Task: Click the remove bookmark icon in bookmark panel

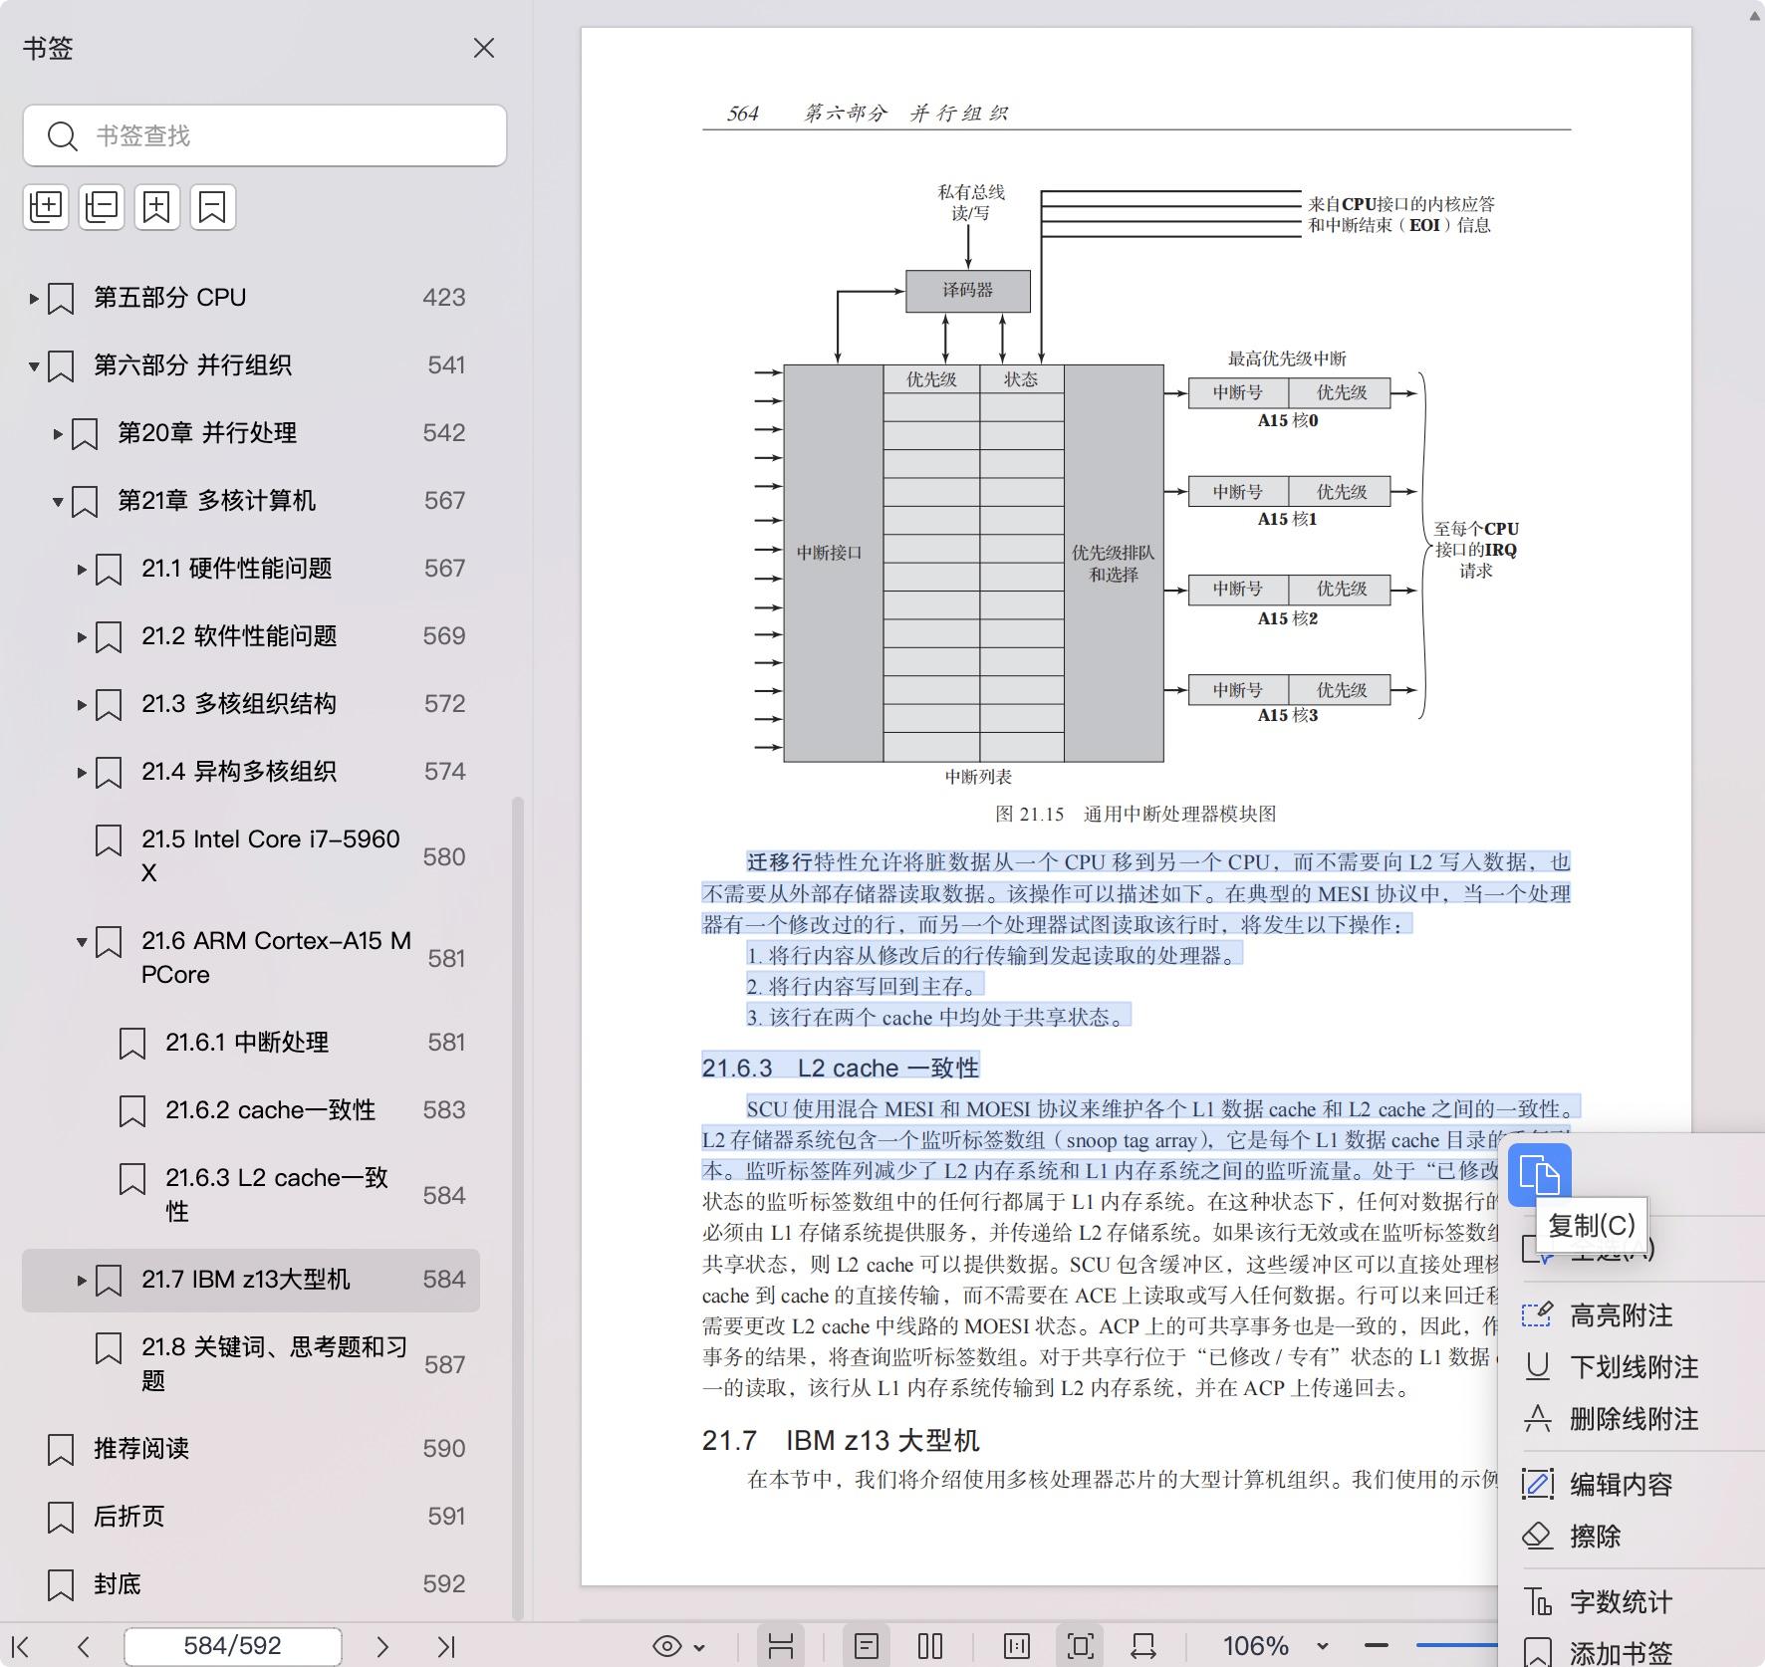Action: [x=213, y=206]
